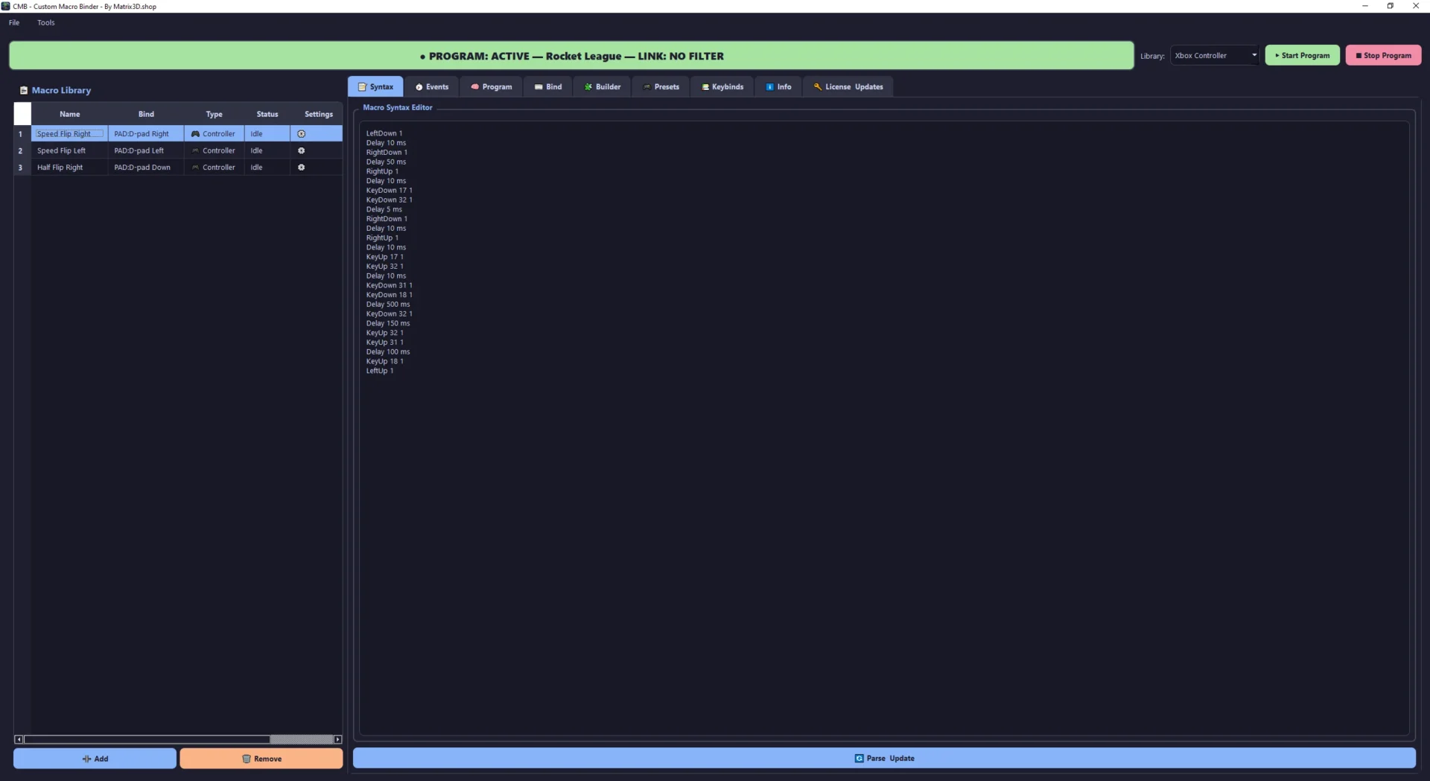Screen dimensions: 1430x781
Task: Click the Name column header
Action: 70,114
